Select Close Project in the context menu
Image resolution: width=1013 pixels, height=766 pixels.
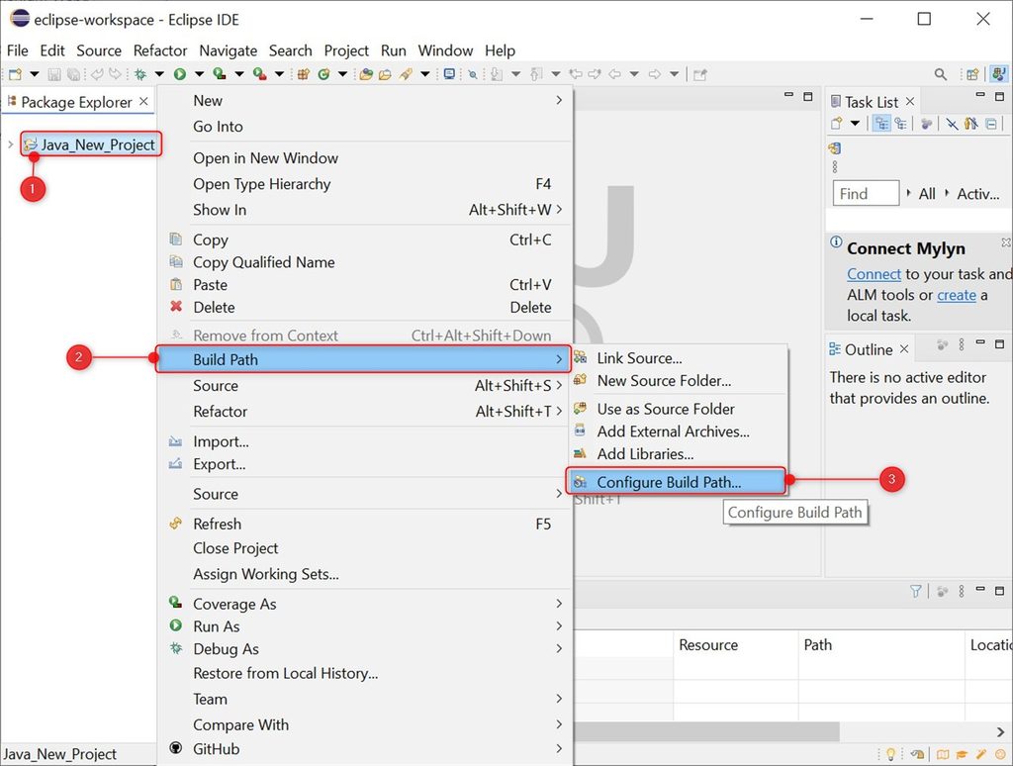[364, 548]
